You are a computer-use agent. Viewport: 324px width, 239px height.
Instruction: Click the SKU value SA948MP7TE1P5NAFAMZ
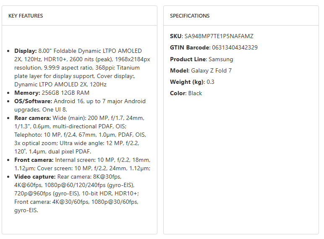(219, 36)
